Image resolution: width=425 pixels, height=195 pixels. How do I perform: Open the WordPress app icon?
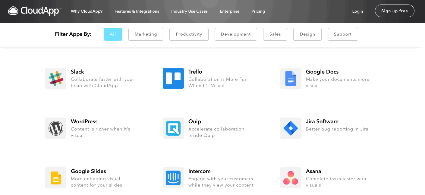[56, 128]
